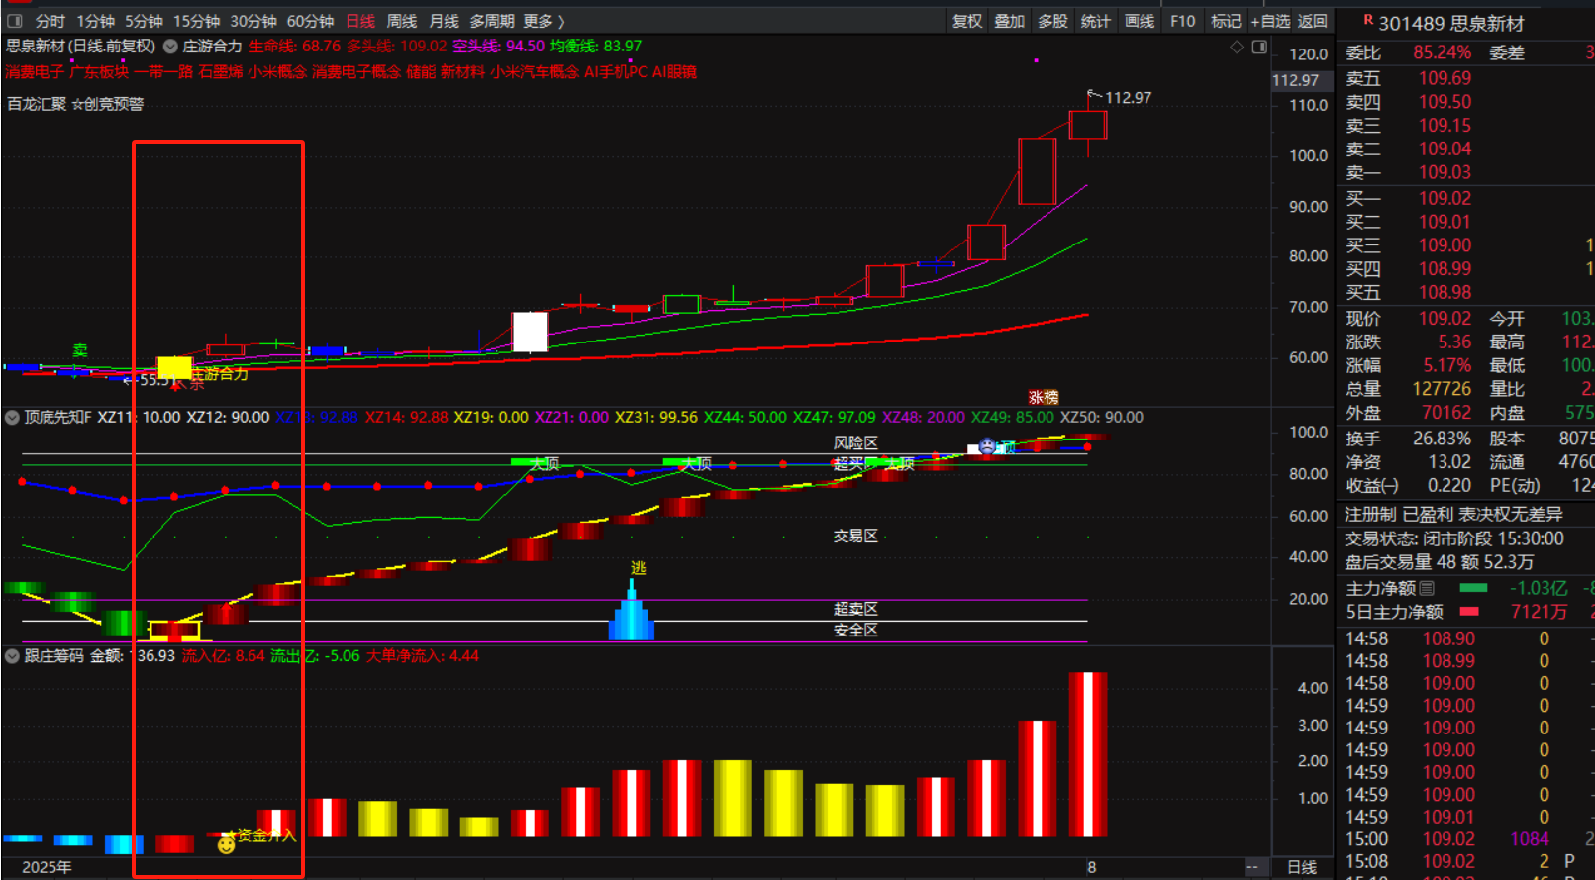This screenshot has height=880, width=1595.
Task: Click the diamond marker icon above chart
Action: point(1237,47)
